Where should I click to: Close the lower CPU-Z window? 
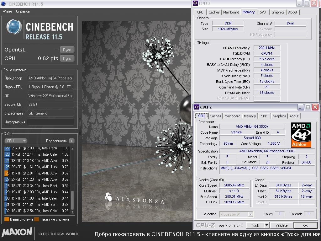coord(315,107)
